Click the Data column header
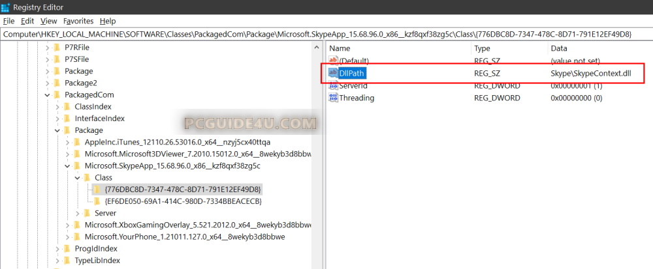The image size is (653, 269). (559, 48)
